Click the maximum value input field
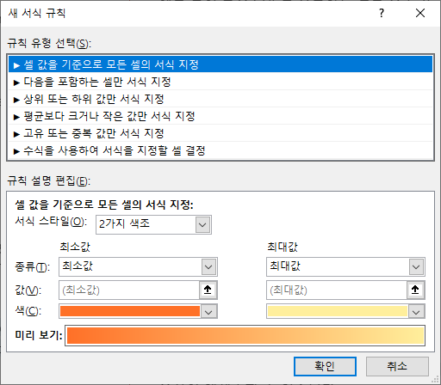Screen dimensions: 441x385 point(337,290)
